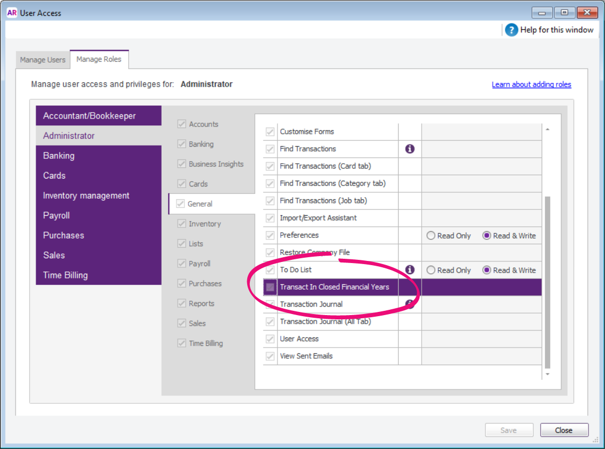Select Read & Write for To Do List
Viewport: 605px width, 449px height.
click(x=486, y=270)
